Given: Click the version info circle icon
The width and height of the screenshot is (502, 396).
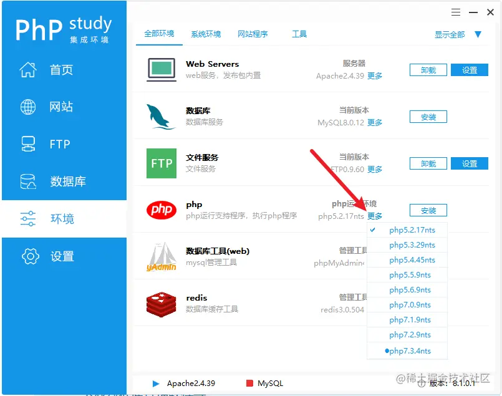Looking at the screenshot, I should (x=422, y=384).
